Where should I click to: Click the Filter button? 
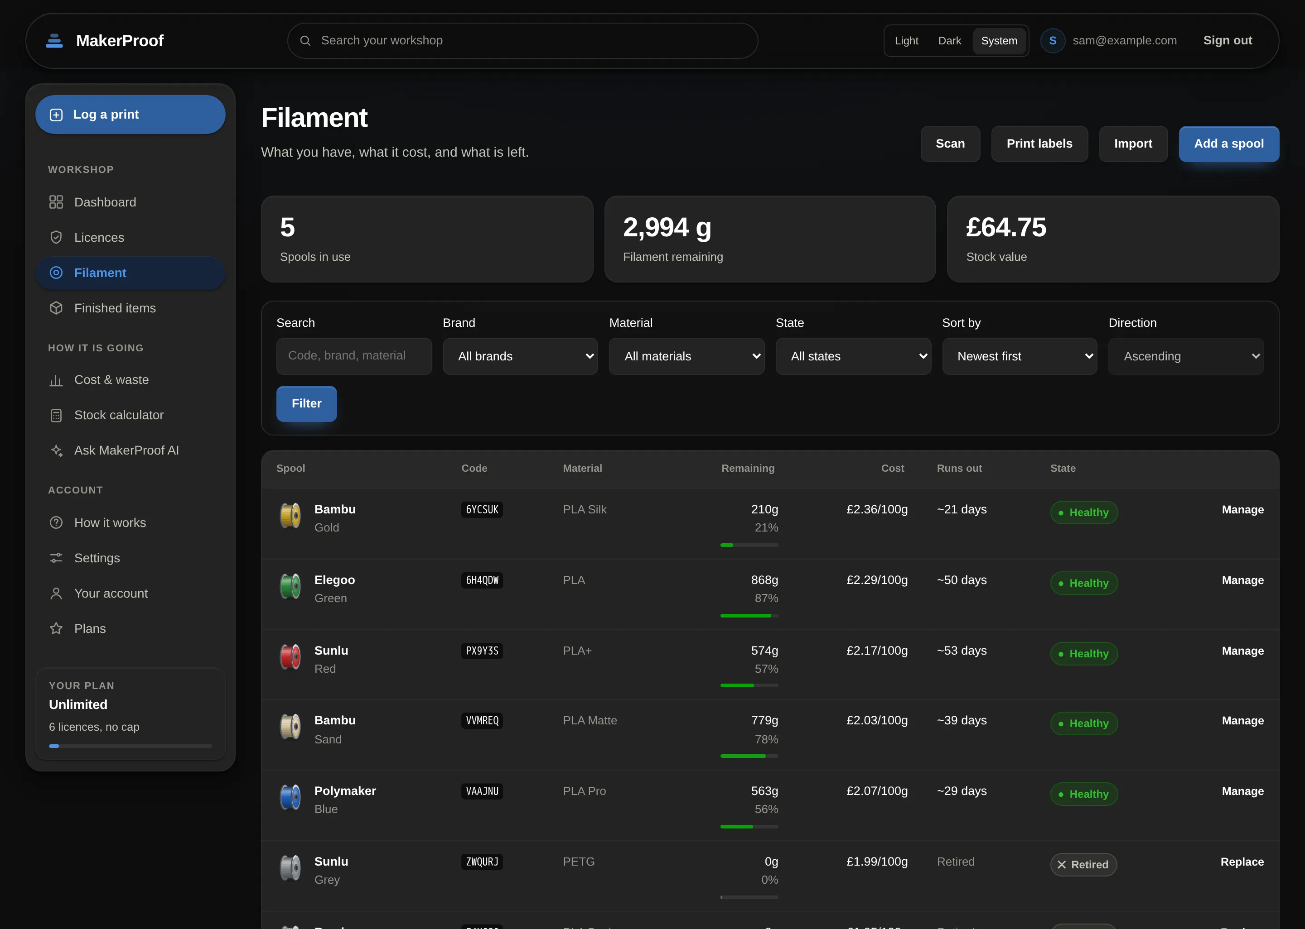306,404
